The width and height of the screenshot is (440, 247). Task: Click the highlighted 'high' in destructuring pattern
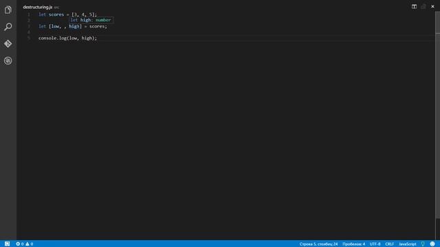(74, 26)
